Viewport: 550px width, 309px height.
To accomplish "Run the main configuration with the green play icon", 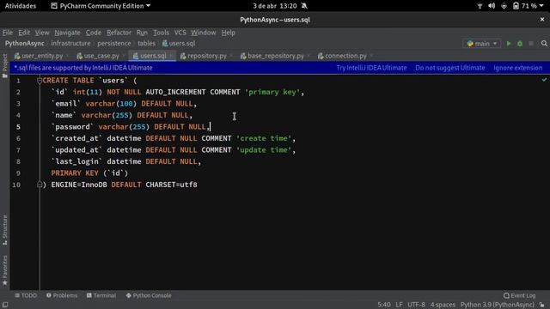I will point(509,44).
